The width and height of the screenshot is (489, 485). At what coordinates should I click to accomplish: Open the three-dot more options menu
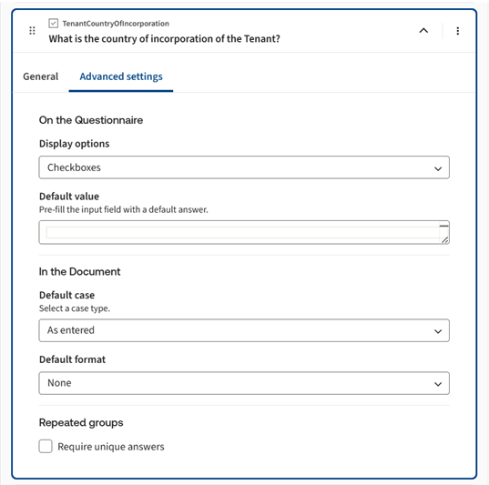457,31
